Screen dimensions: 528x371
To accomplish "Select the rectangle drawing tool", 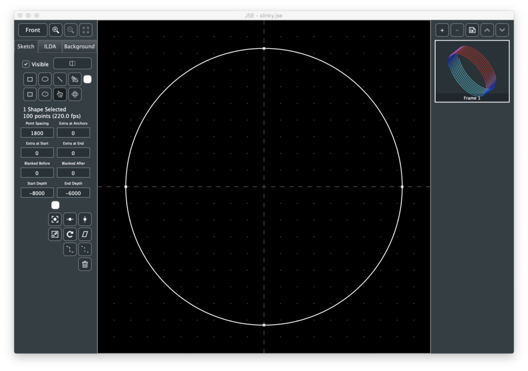I will tap(30, 79).
